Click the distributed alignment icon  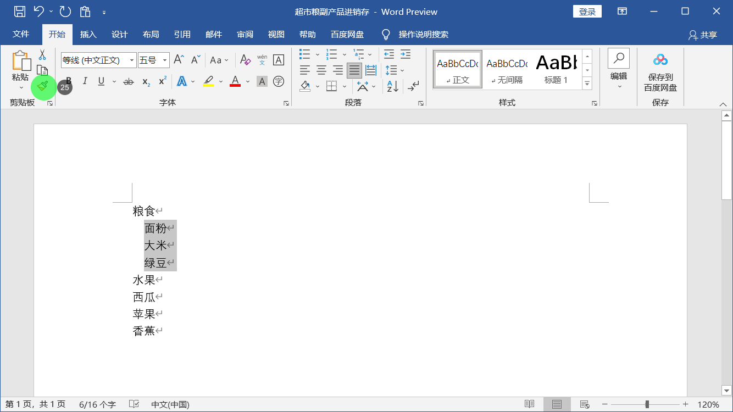click(371, 70)
